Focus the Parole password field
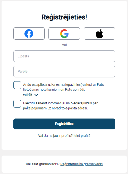Viewport: 128px width, 174px height. (x=64, y=72)
